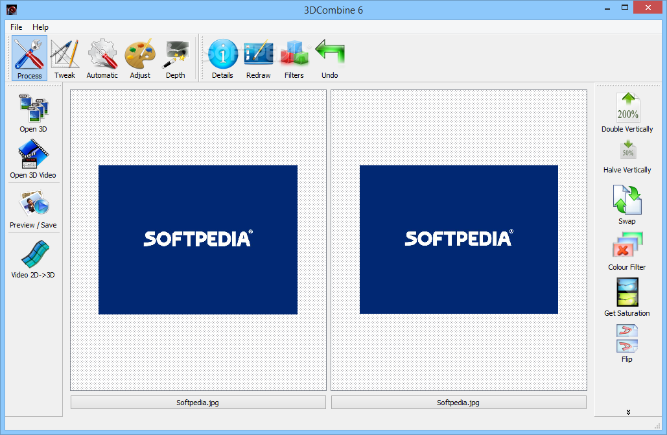Image resolution: width=667 pixels, height=435 pixels.
Task: Click the Redraw icon
Action: (x=258, y=58)
